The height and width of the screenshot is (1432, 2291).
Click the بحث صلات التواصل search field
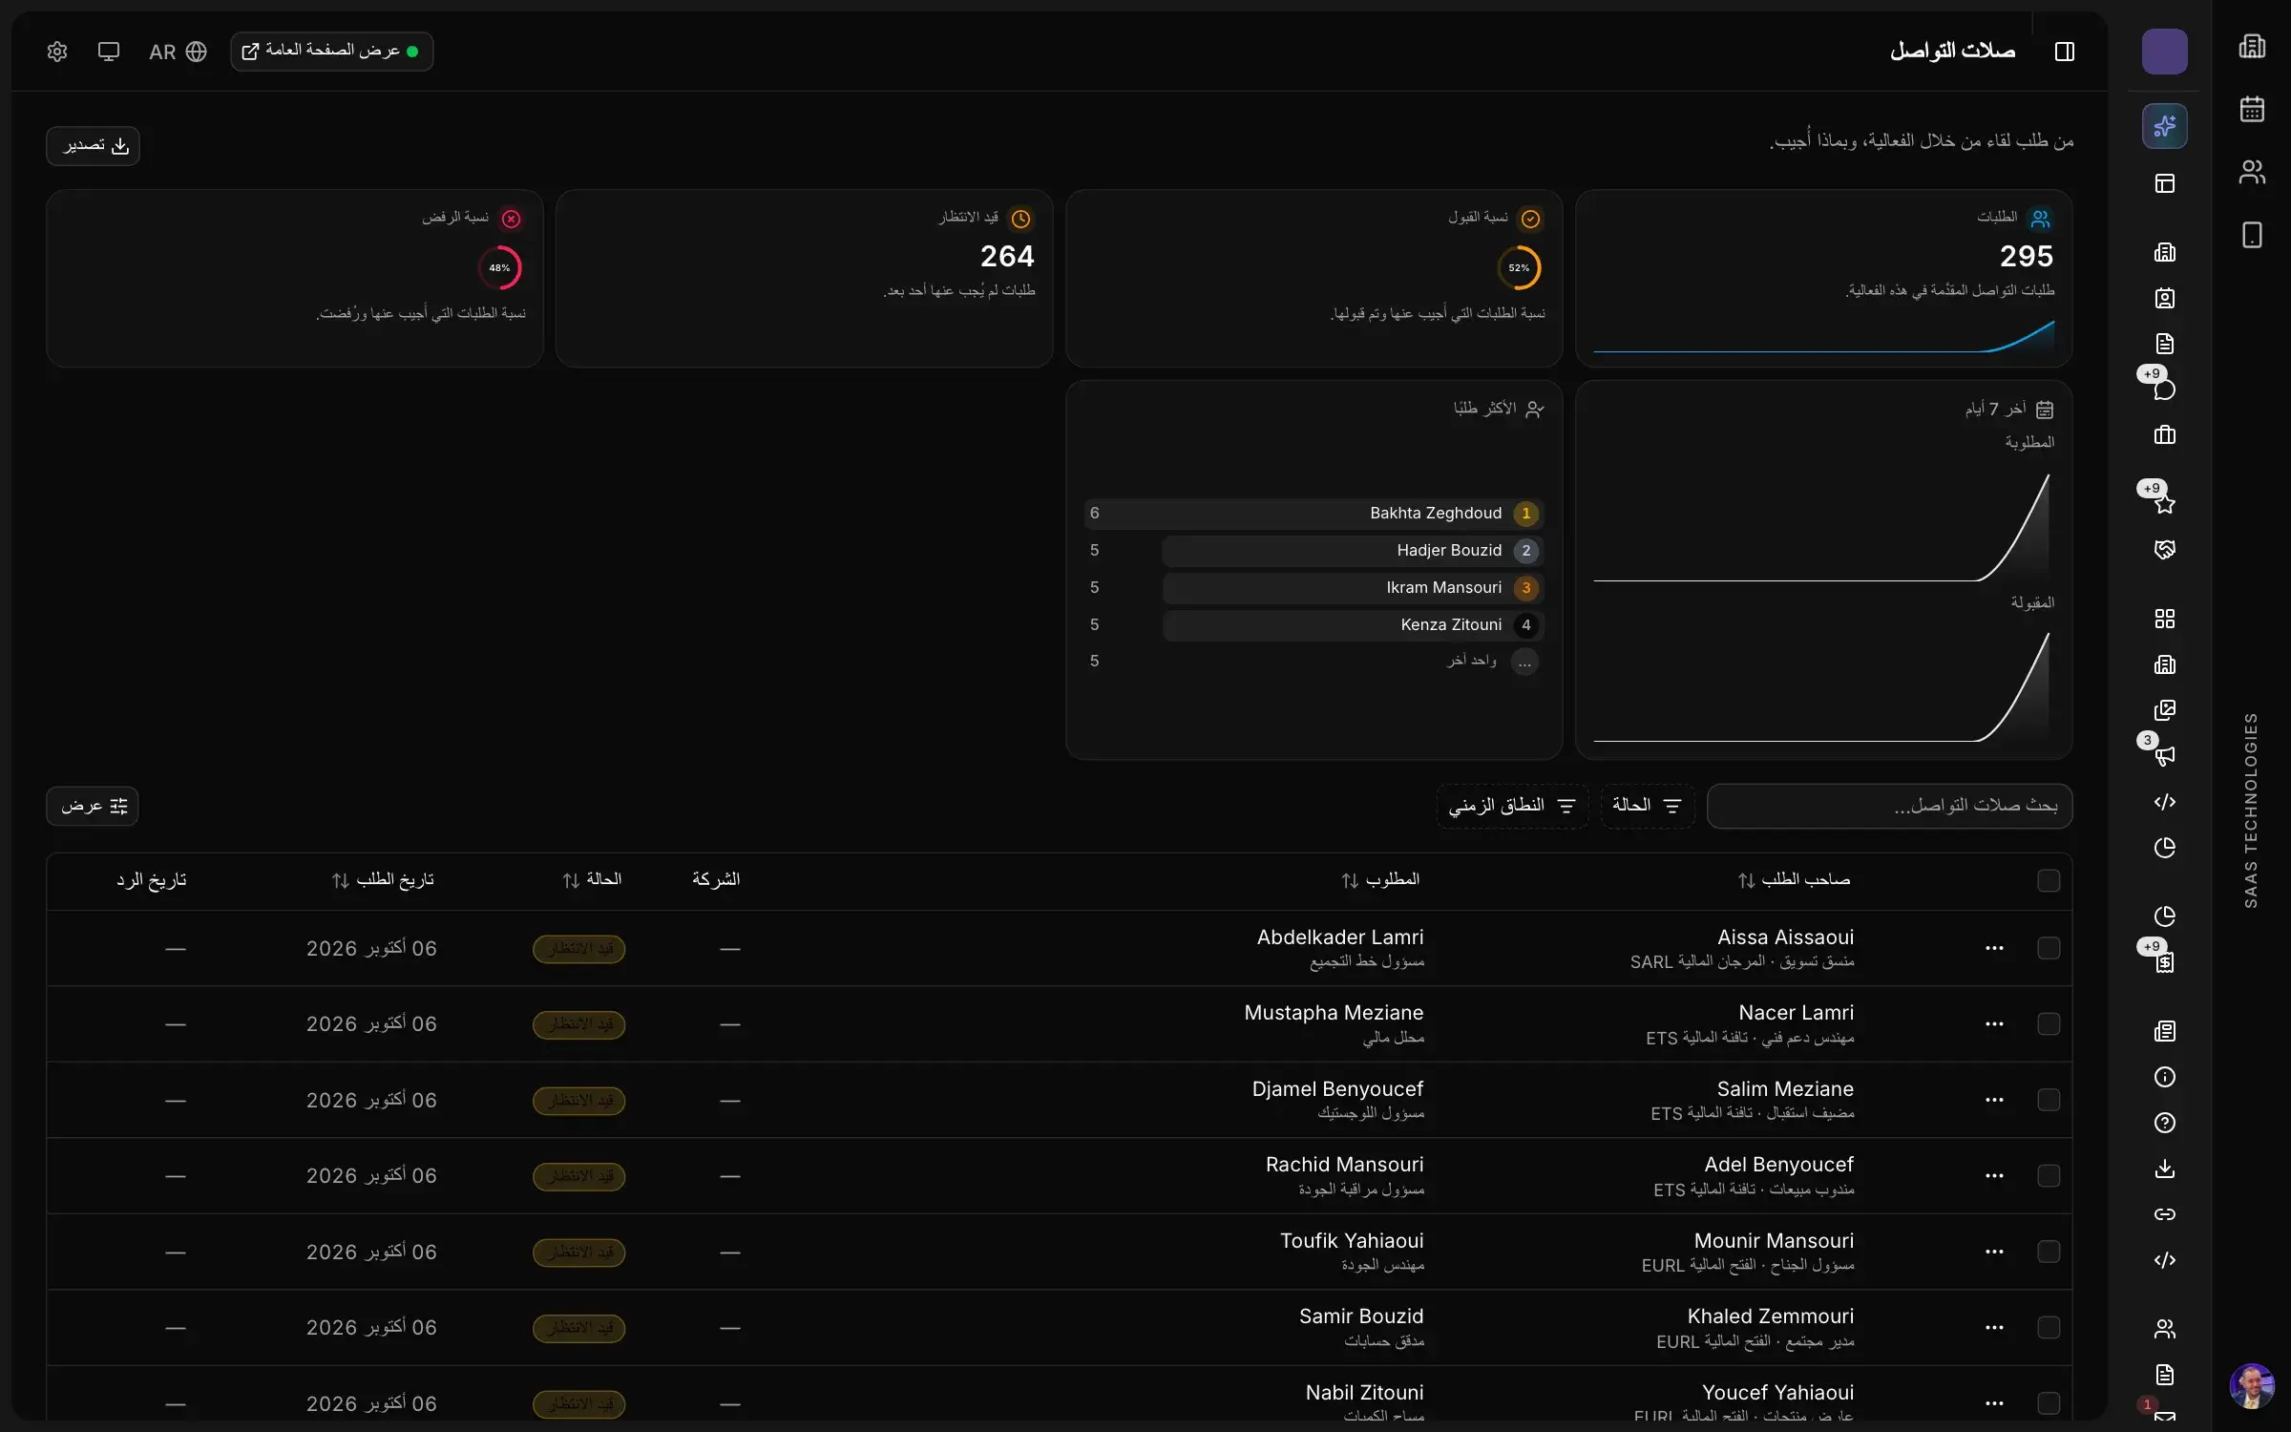1889,807
